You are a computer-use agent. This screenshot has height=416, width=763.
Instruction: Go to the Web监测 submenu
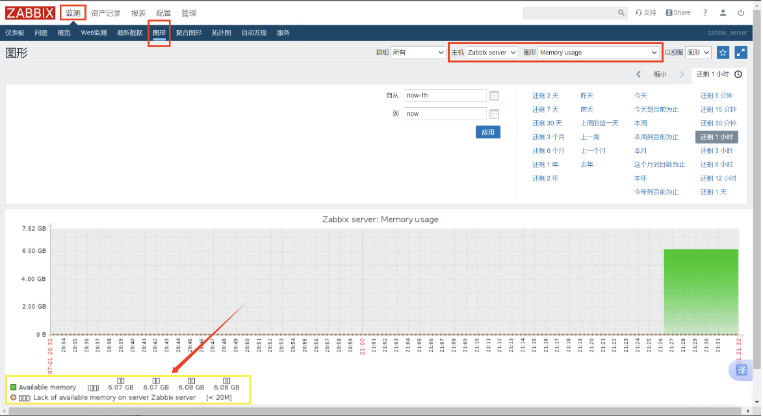click(94, 32)
